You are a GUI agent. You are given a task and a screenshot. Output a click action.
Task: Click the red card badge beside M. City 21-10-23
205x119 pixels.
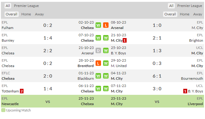(125, 40)
